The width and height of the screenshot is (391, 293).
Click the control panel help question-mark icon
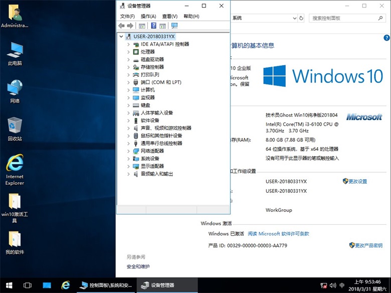tap(386, 38)
